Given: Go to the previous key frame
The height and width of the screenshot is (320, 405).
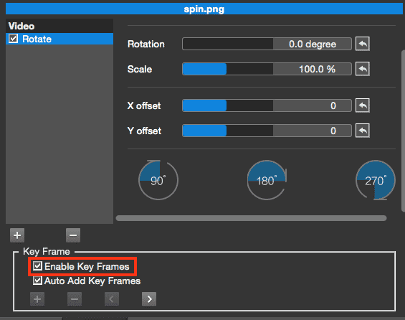Looking at the screenshot, I should (112, 299).
